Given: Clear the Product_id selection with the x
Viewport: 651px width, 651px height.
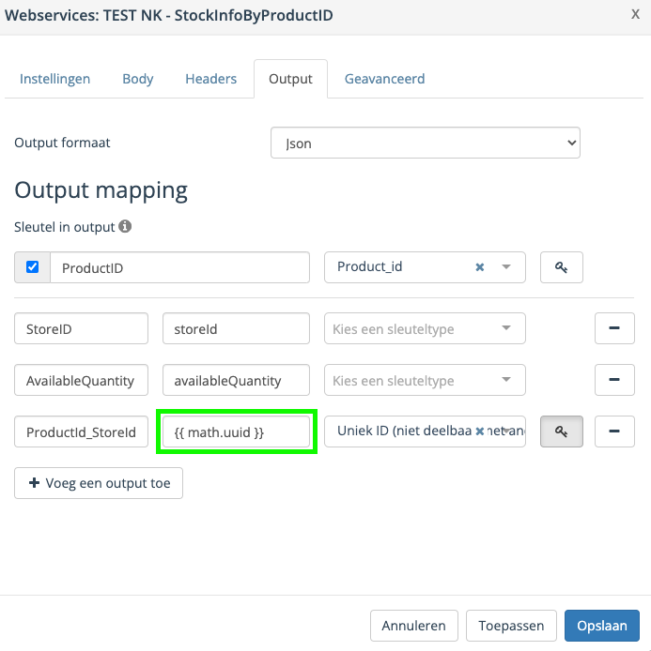Looking at the screenshot, I should point(480,267).
